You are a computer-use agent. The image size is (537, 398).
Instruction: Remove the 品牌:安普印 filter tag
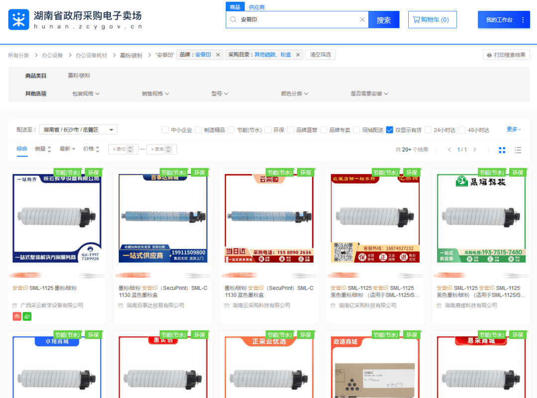pyautogui.click(x=218, y=55)
